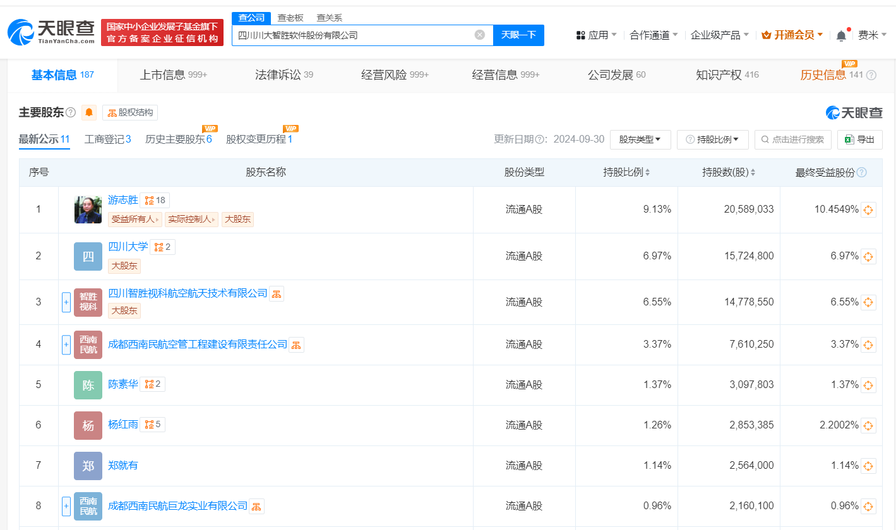Viewport: 896px width, 530px height.
Task: Click the notification bell in the header
Action: 841,35
